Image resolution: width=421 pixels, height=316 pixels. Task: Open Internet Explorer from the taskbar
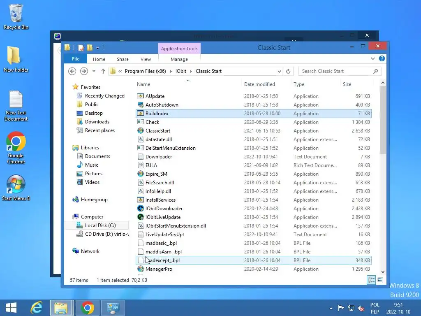tap(36, 308)
